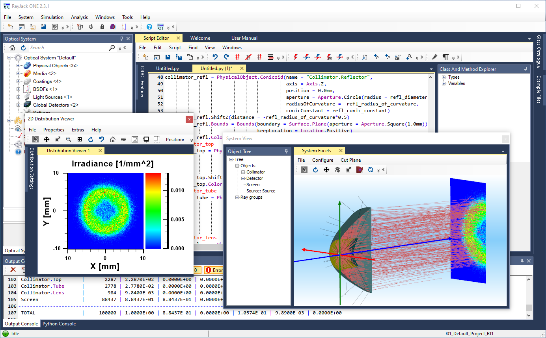Expand the Physical Objects <5> node
This screenshot has width=546, height=338.
click(18, 66)
